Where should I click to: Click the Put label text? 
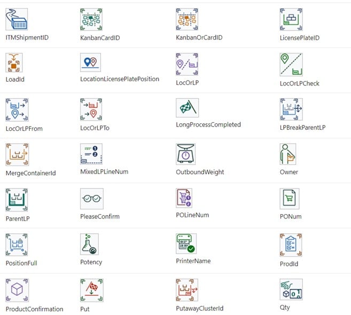click(x=84, y=309)
